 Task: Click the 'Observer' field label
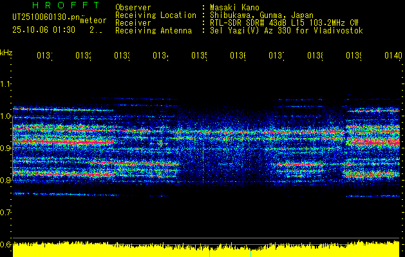[x=133, y=7]
